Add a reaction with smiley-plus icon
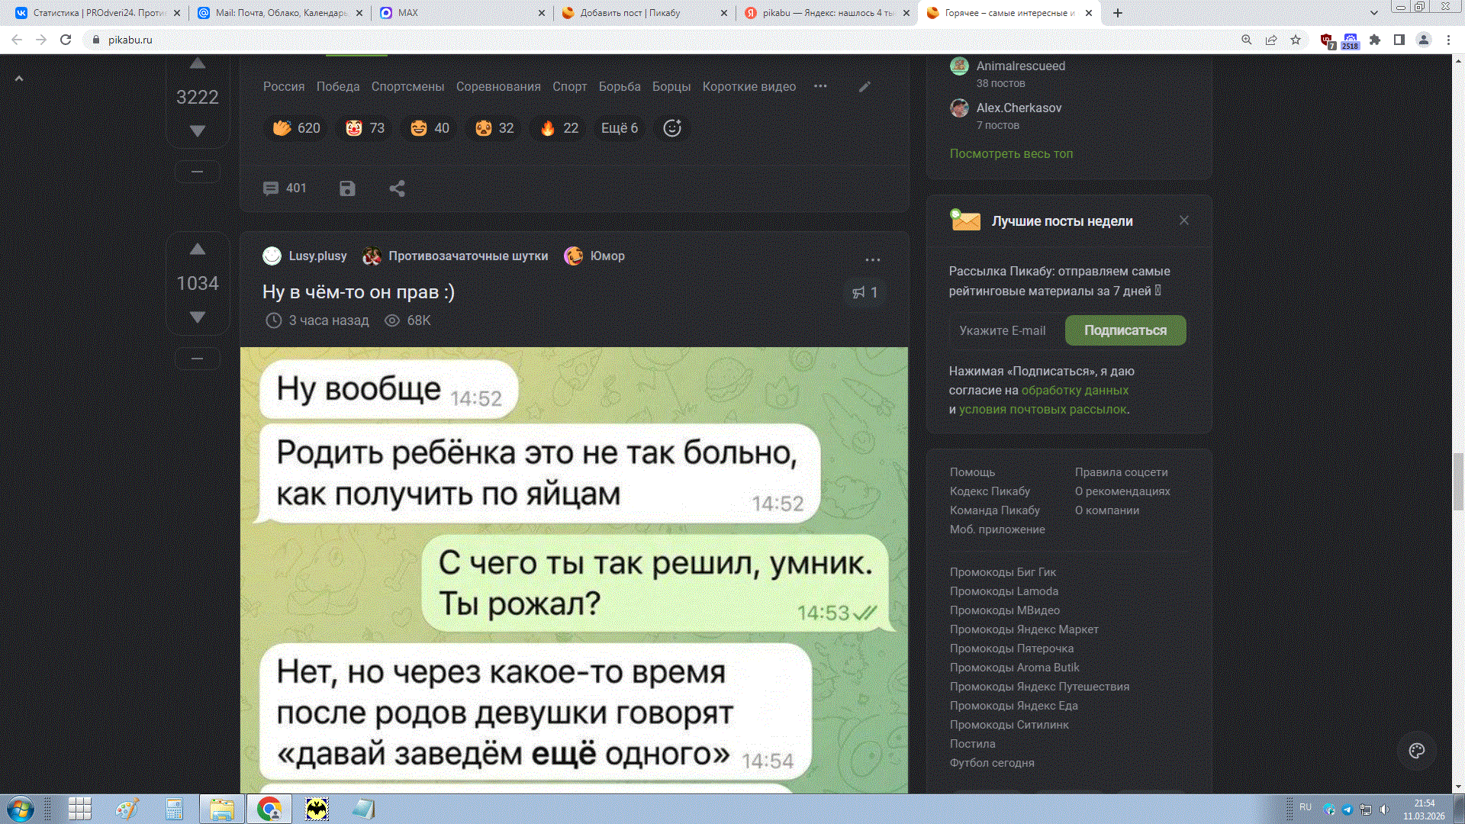 click(672, 128)
